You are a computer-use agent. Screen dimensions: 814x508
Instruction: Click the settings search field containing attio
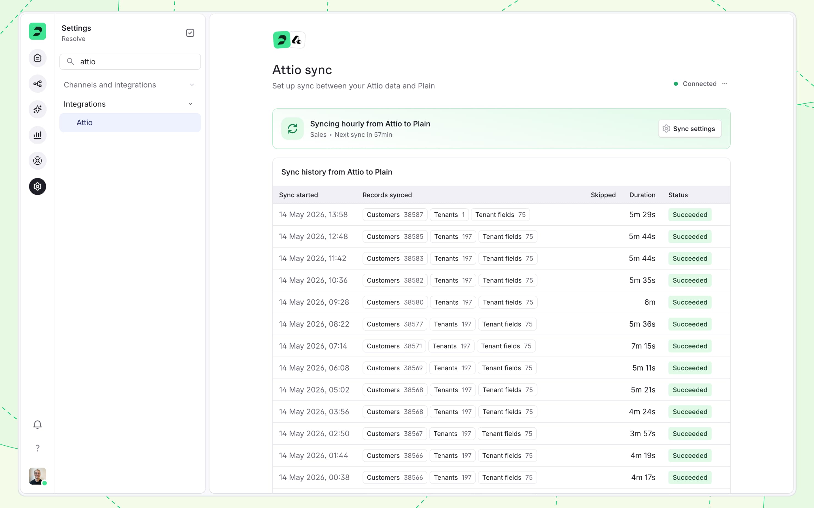tap(130, 62)
